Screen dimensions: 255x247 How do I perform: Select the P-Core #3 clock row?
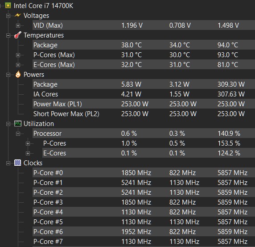[144, 202]
